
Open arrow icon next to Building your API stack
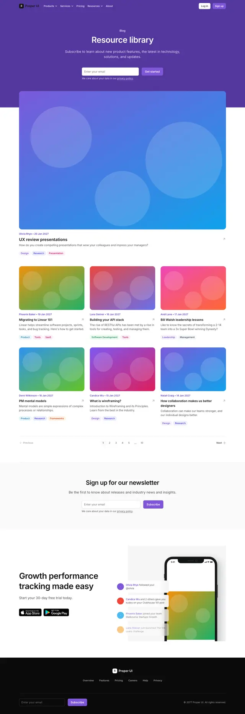[x=154, y=319]
